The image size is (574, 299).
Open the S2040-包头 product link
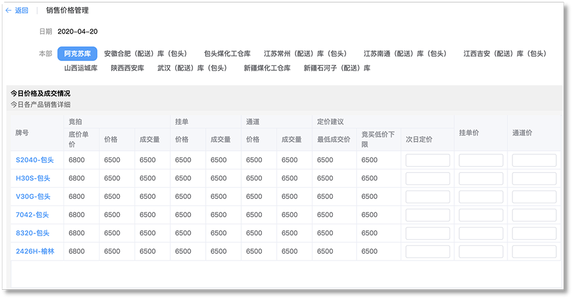coord(35,160)
